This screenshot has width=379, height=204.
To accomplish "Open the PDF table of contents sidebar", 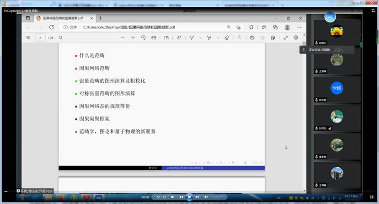I will [x=28, y=38].
